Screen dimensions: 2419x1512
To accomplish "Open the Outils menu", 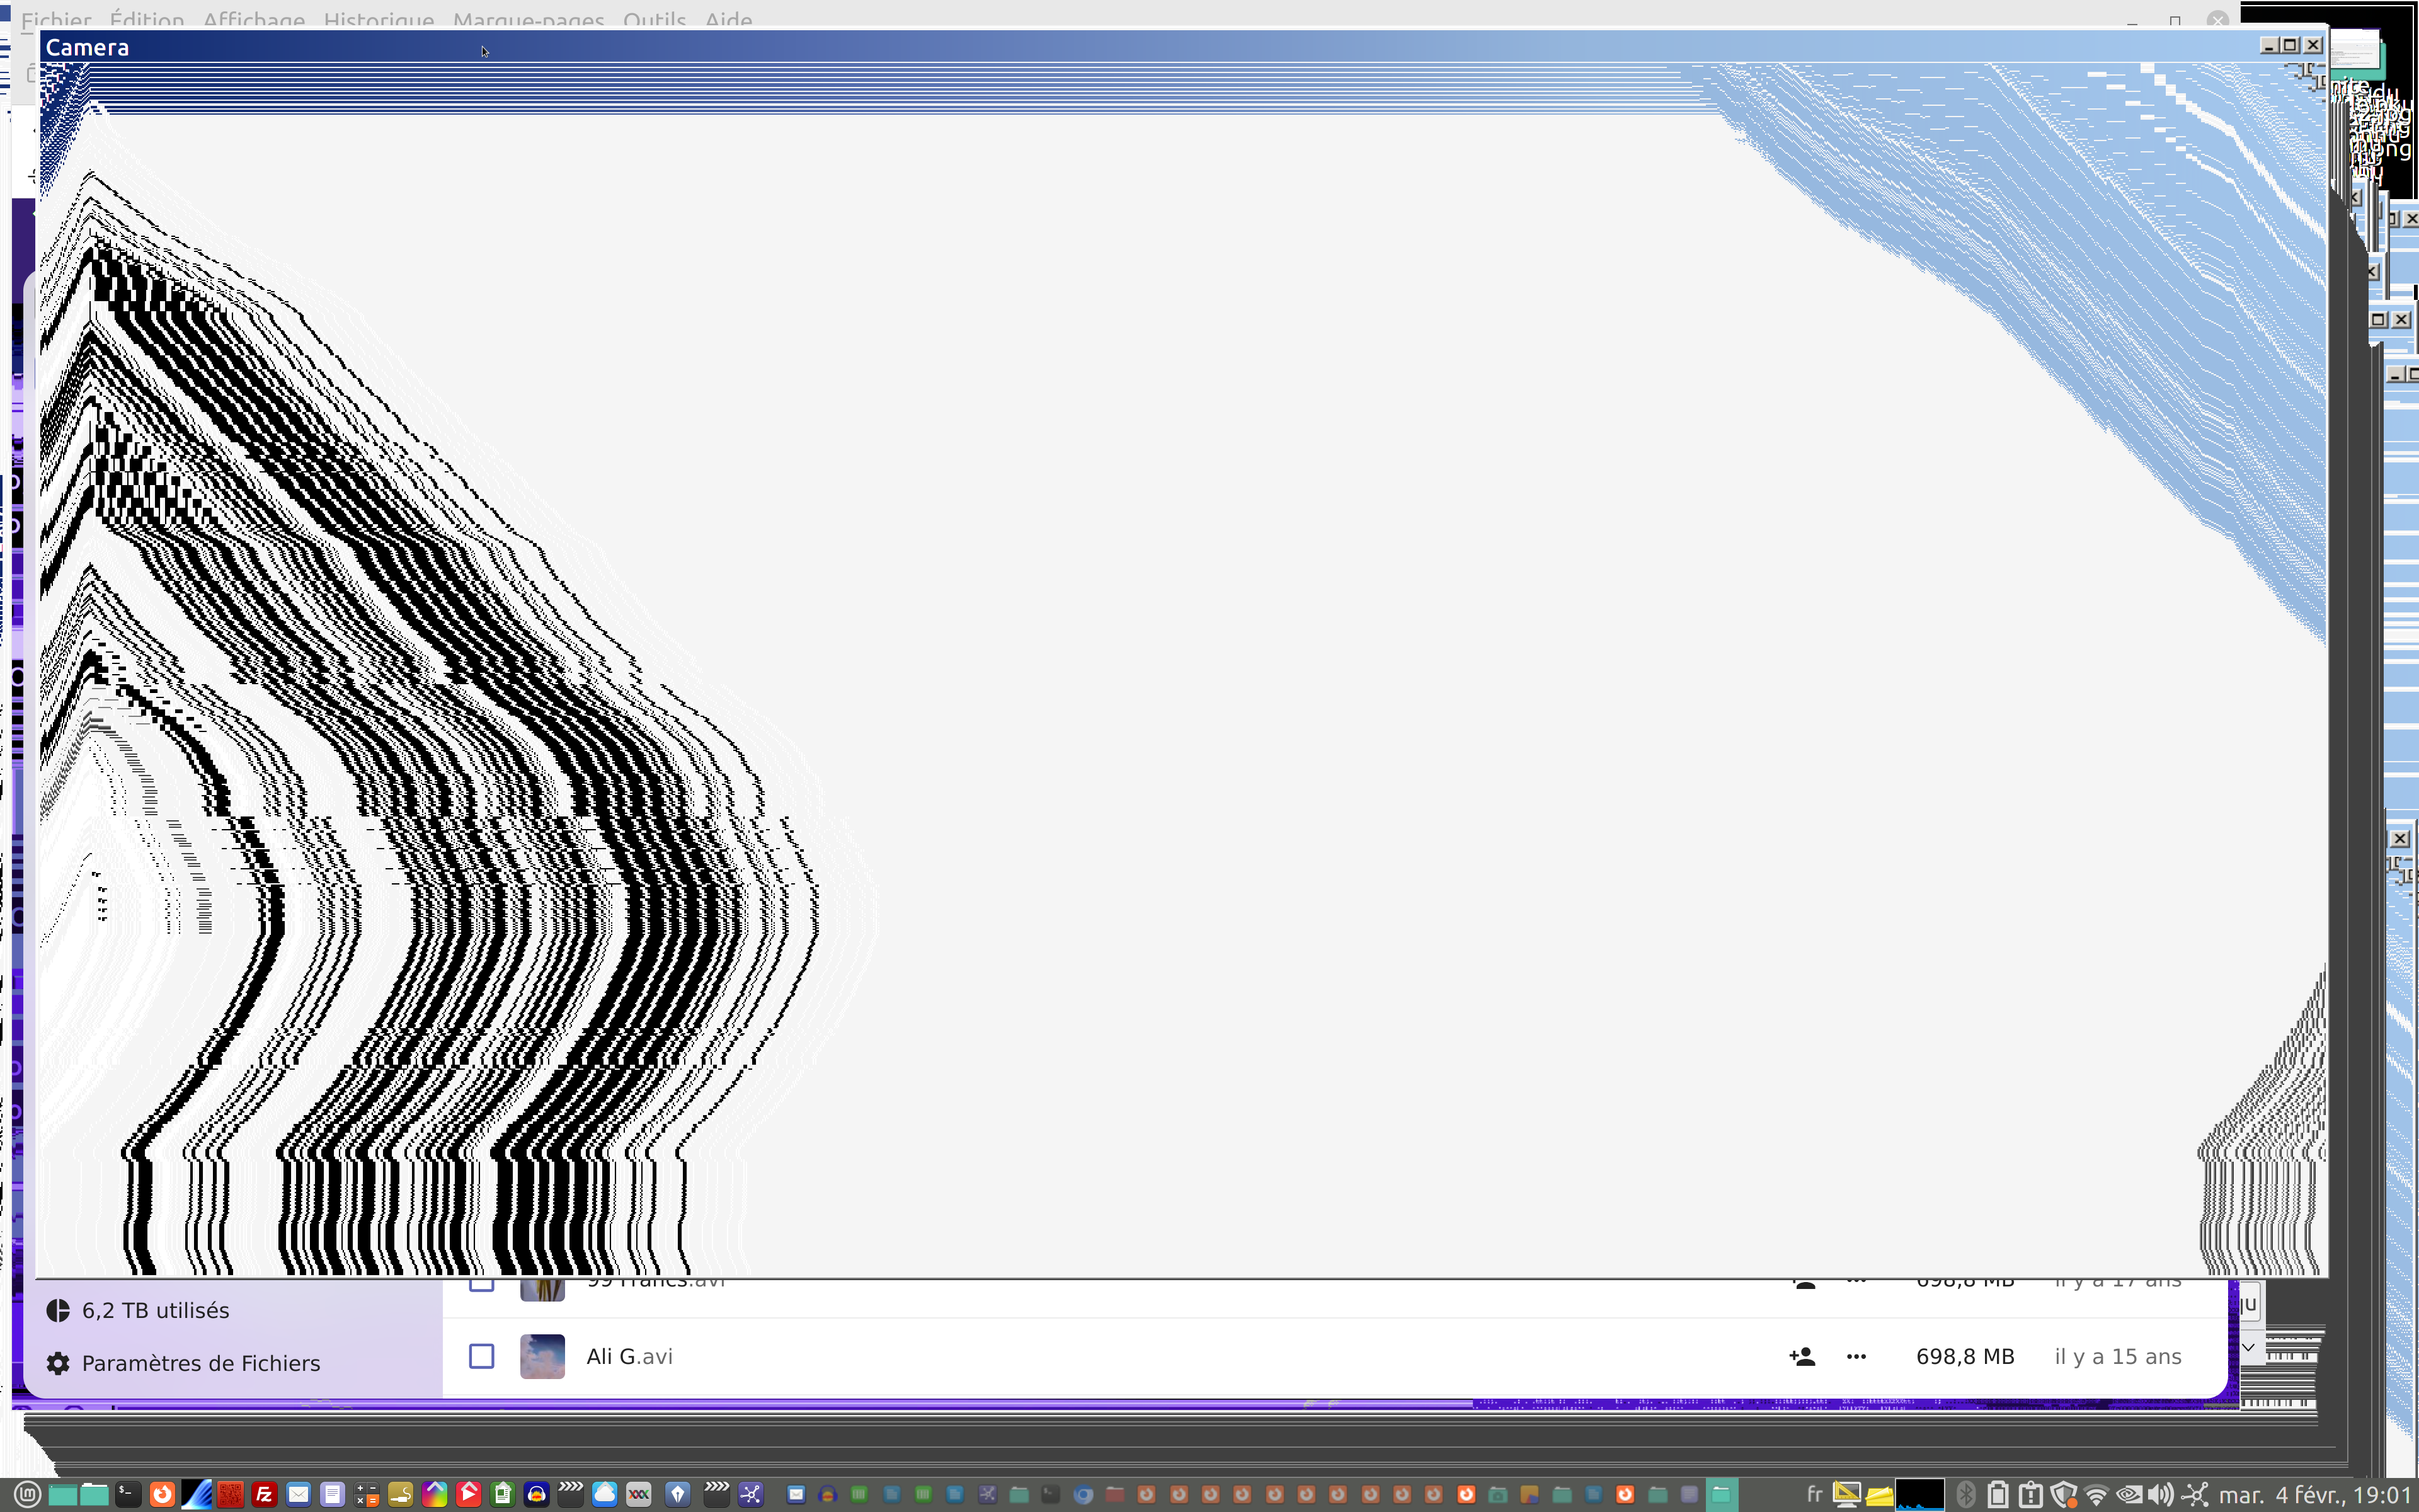I will [x=654, y=19].
